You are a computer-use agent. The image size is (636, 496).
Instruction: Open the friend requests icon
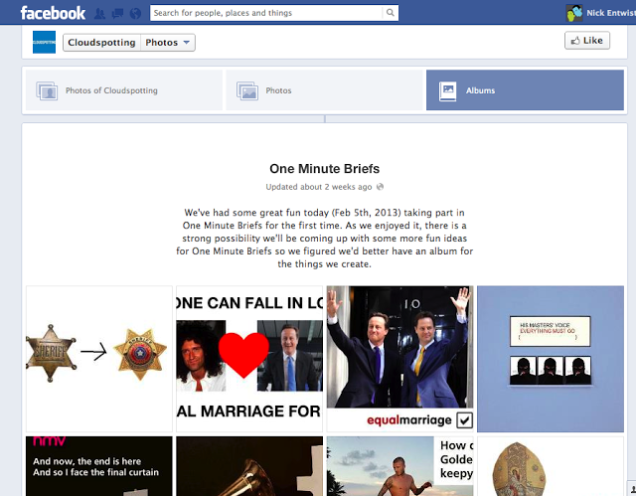point(100,13)
